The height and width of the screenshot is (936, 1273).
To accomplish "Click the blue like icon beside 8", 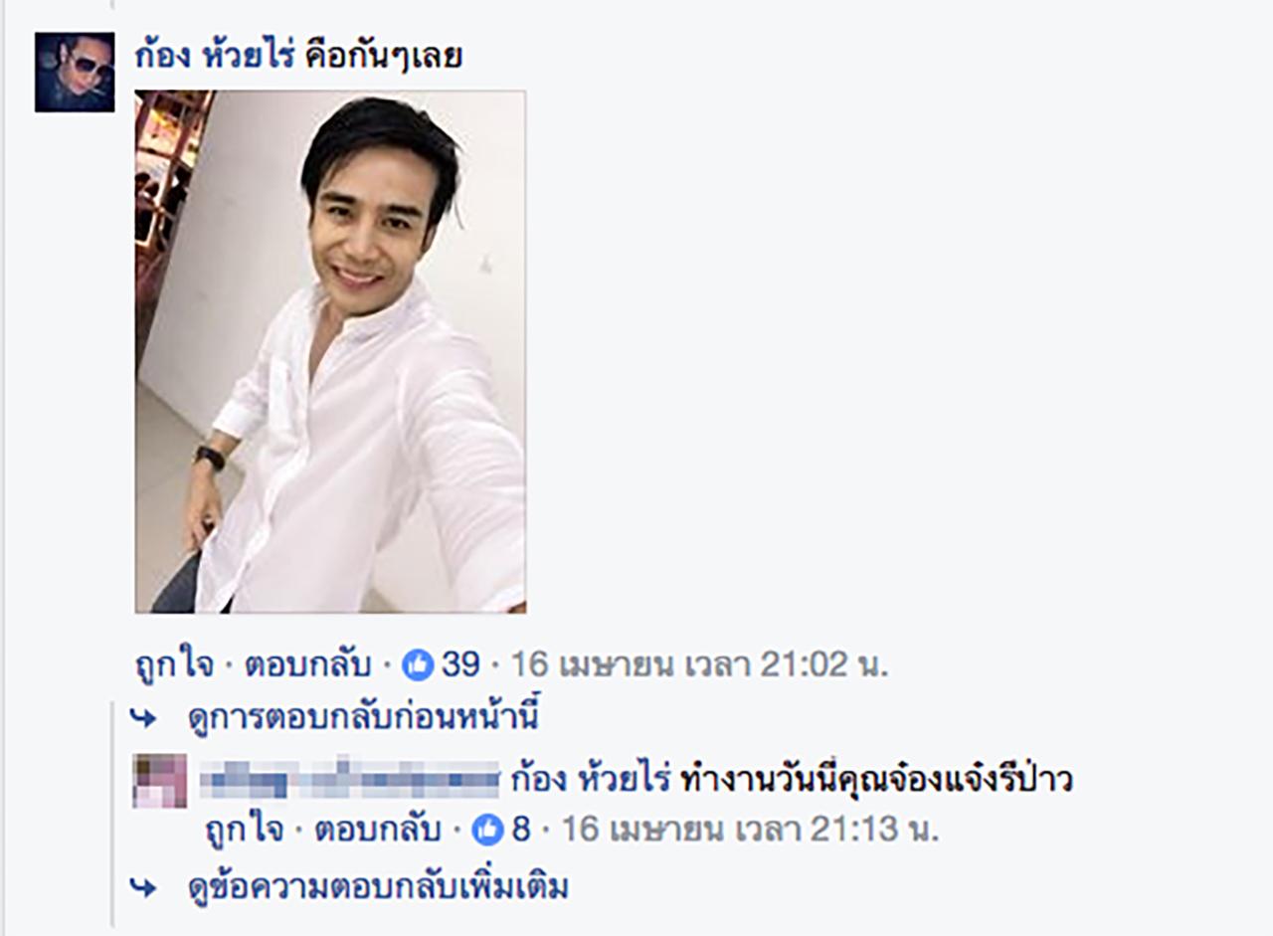I will point(487,828).
